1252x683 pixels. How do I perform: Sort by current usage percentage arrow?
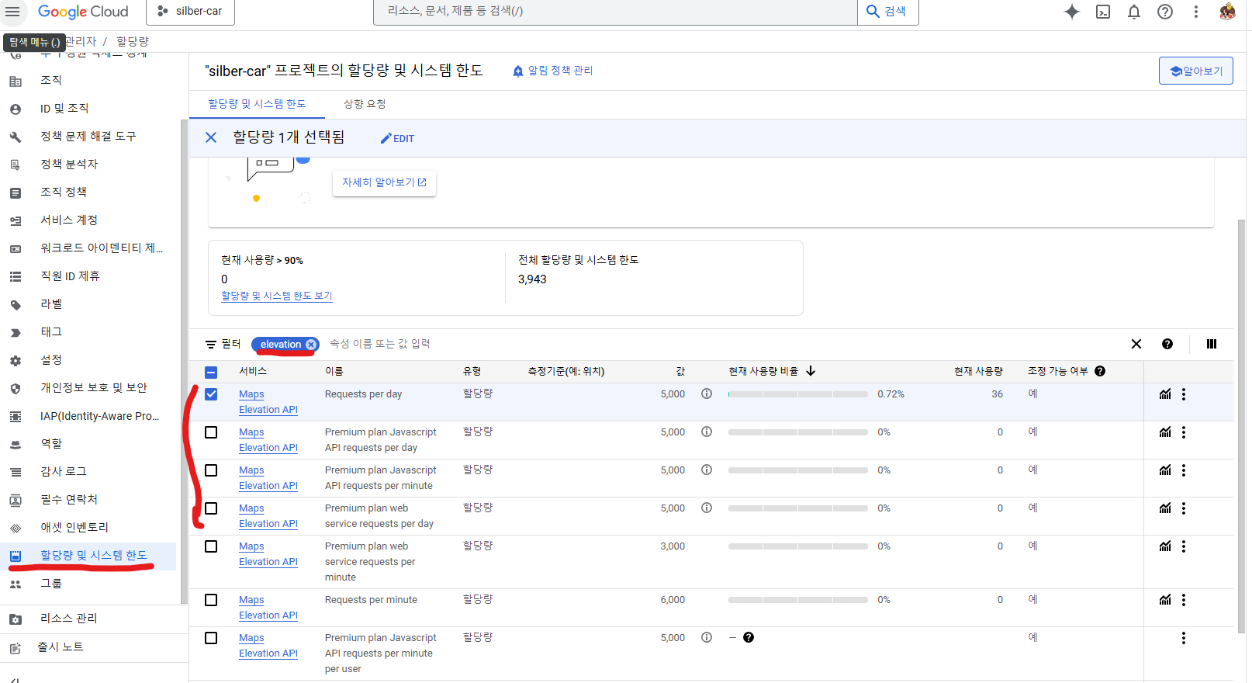tap(811, 371)
